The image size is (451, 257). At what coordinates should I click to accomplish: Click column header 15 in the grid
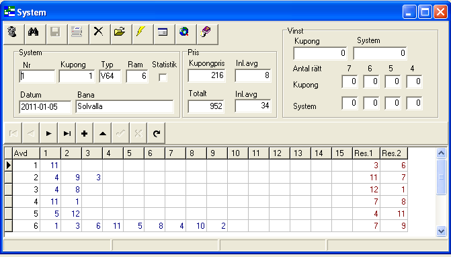coord(342,153)
